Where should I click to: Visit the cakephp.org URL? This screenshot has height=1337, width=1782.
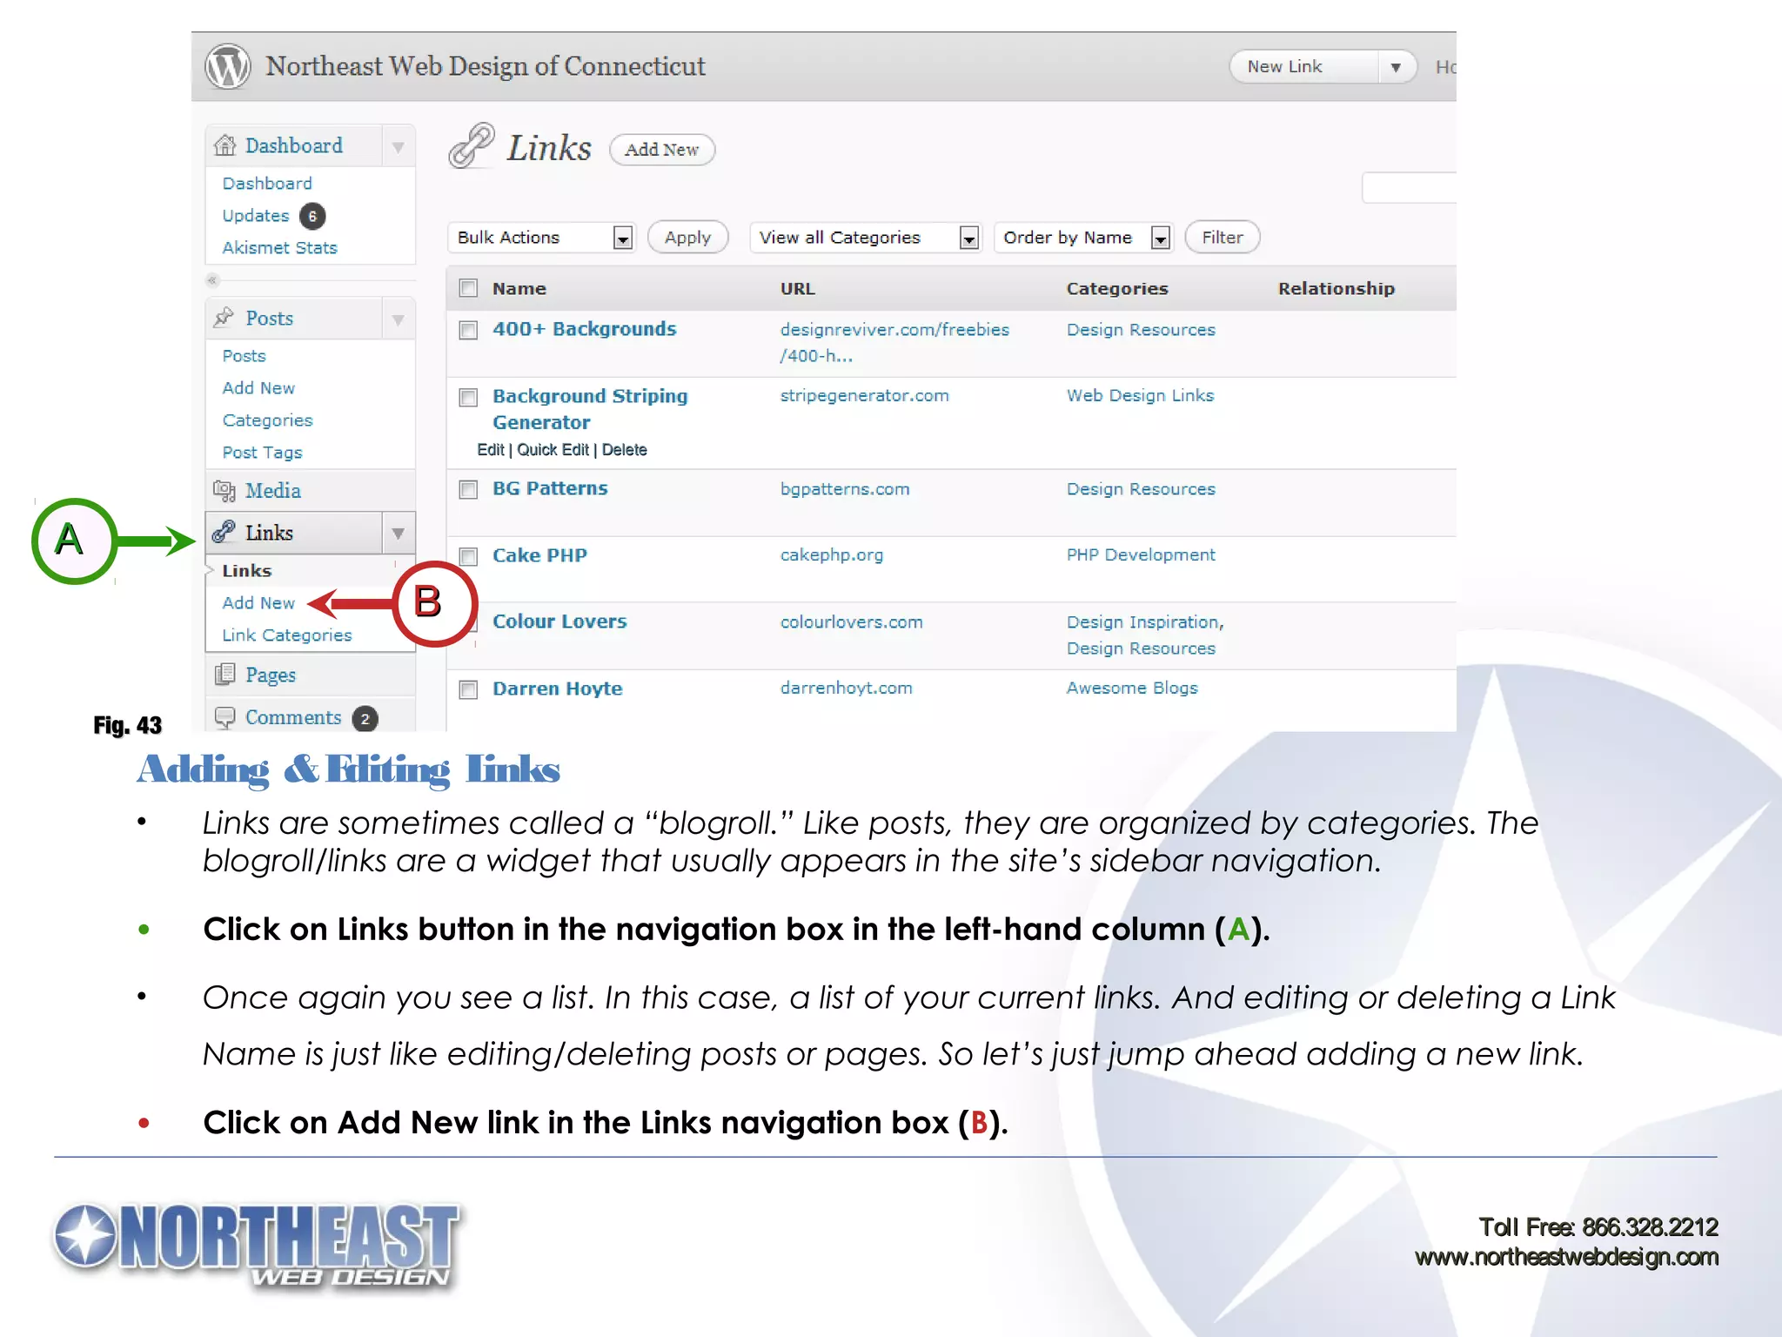[x=831, y=555]
